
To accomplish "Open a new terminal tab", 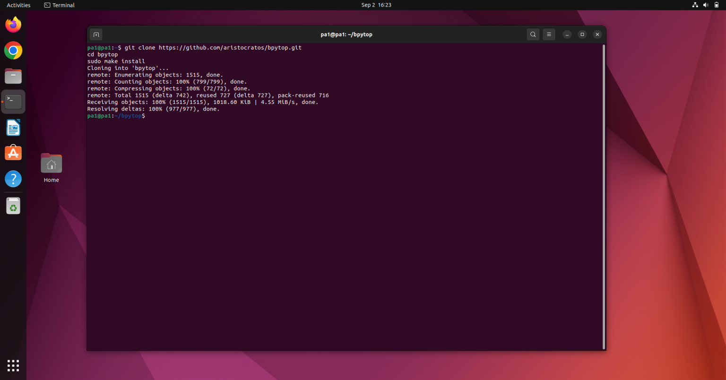I will point(96,34).
